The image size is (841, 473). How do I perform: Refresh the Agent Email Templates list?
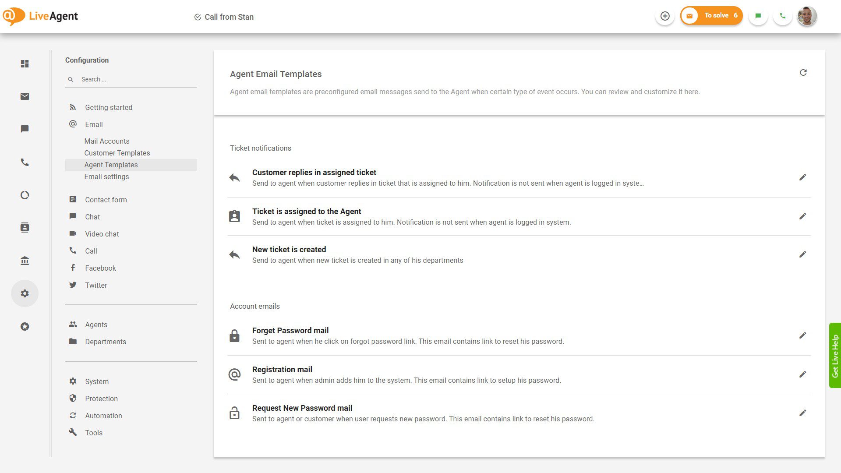coord(803,72)
